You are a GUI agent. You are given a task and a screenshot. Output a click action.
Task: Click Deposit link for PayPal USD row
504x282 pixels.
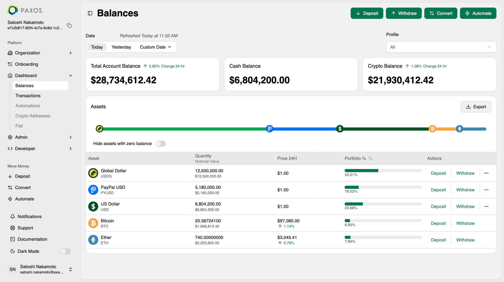tap(438, 190)
